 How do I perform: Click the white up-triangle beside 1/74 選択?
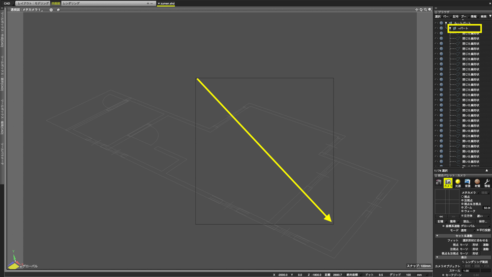(x=487, y=170)
